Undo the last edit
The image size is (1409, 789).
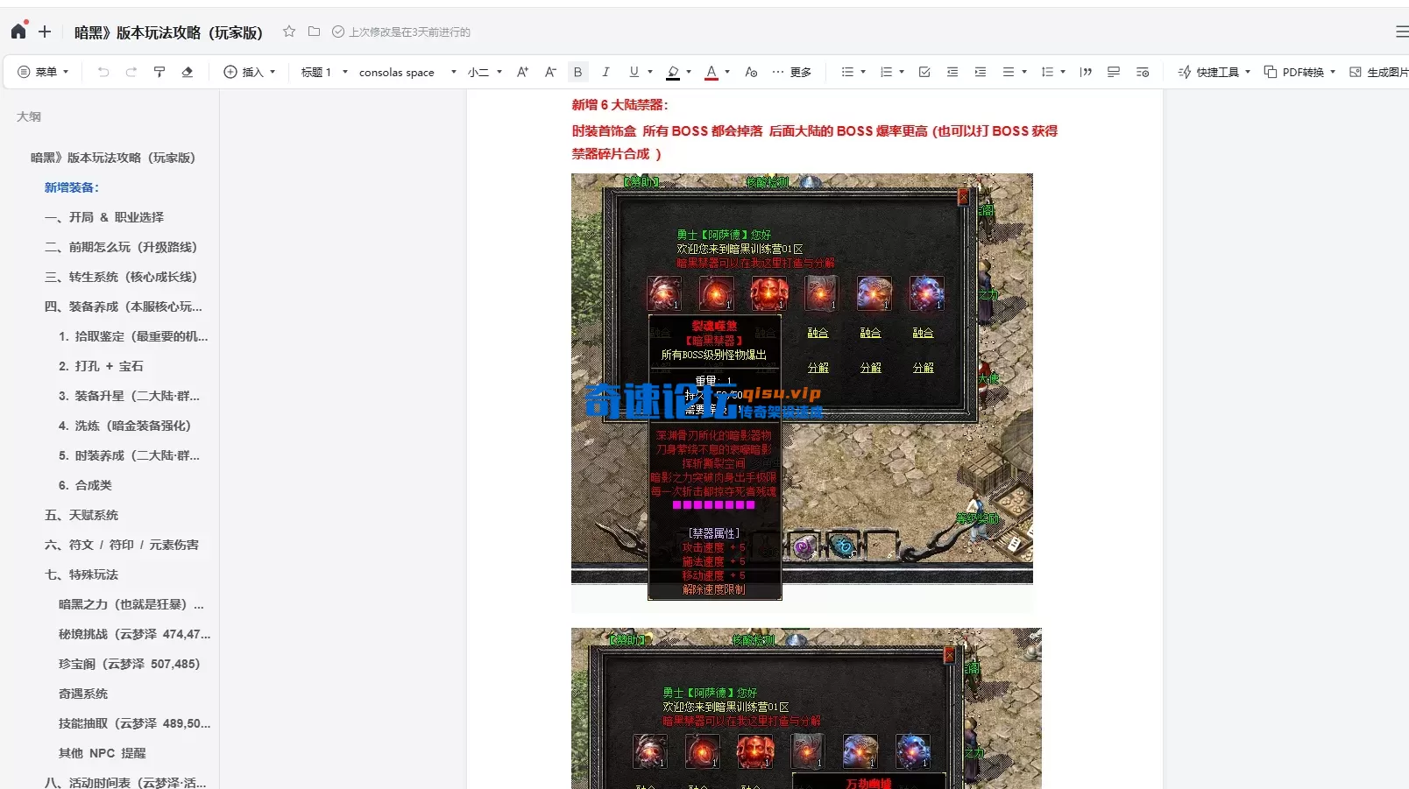point(103,72)
